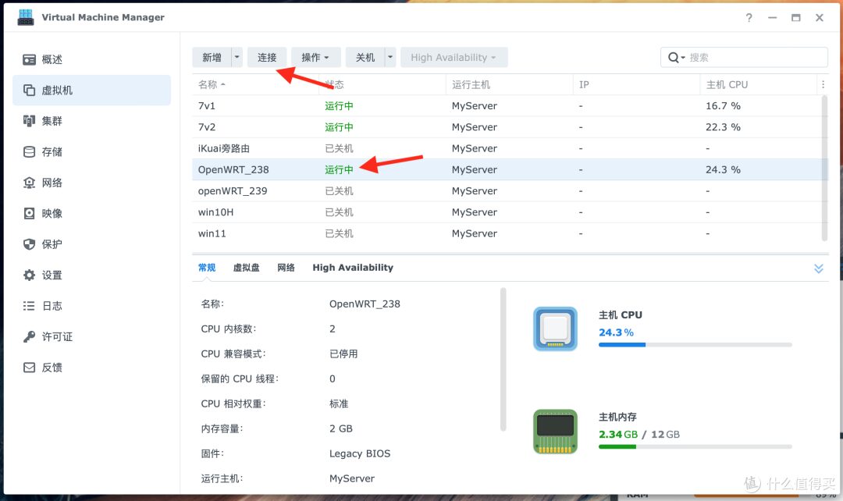The height and width of the screenshot is (501, 843).
Task: Select the 虚拟机 sidebar item
Action: pos(56,90)
